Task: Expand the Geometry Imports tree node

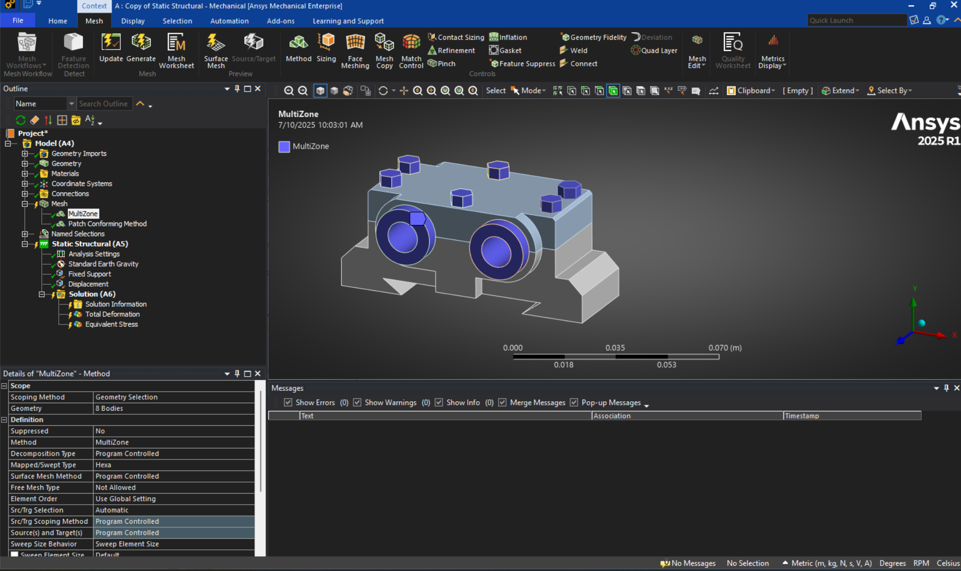Action: [x=25, y=154]
